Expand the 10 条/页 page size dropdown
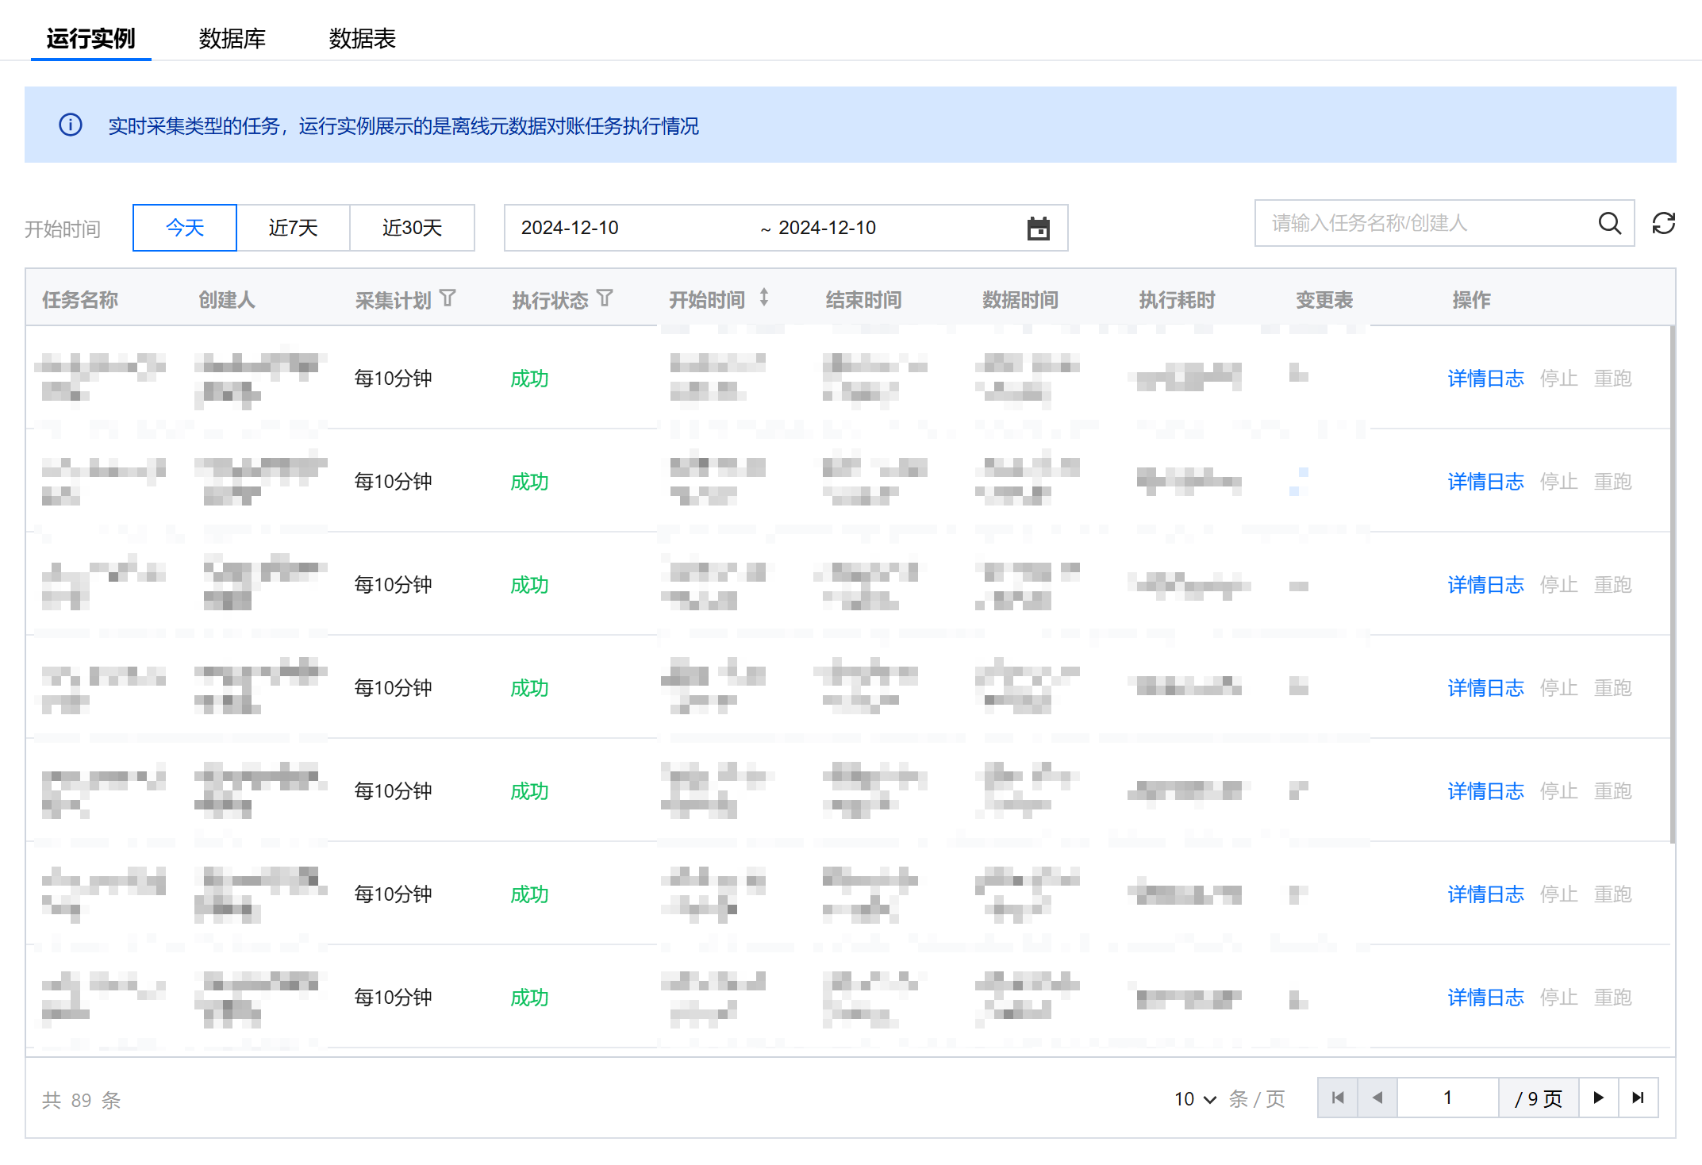Image resolution: width=1702 pixels, height=1165 pixels. [1195, 1098]
